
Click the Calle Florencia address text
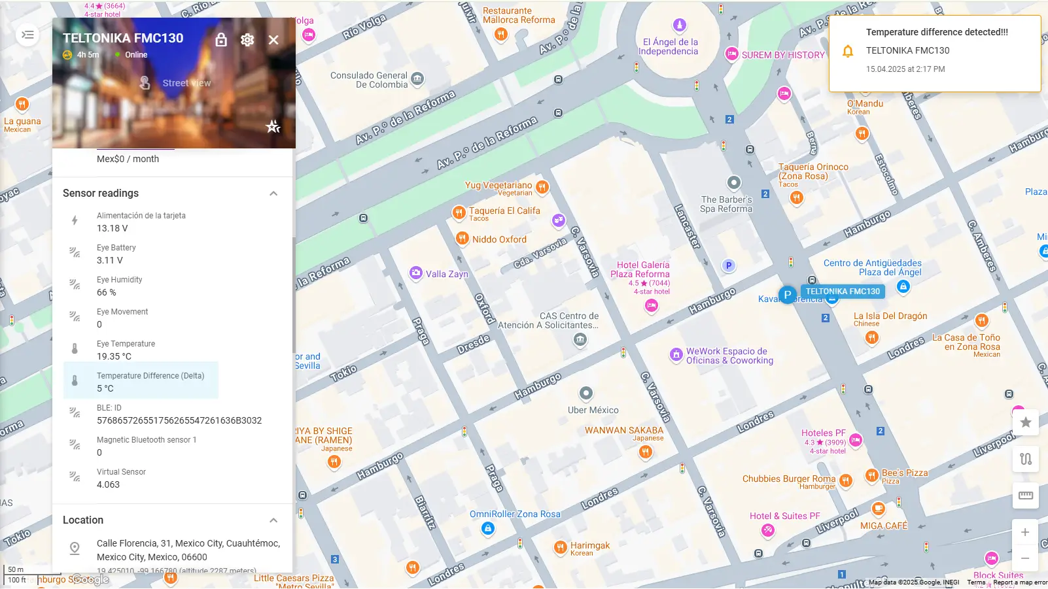pyautogui.click(x=188, y=550)
